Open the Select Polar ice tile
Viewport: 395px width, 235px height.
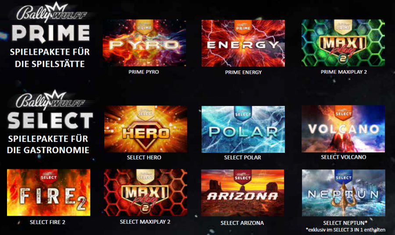pos(243,129)
